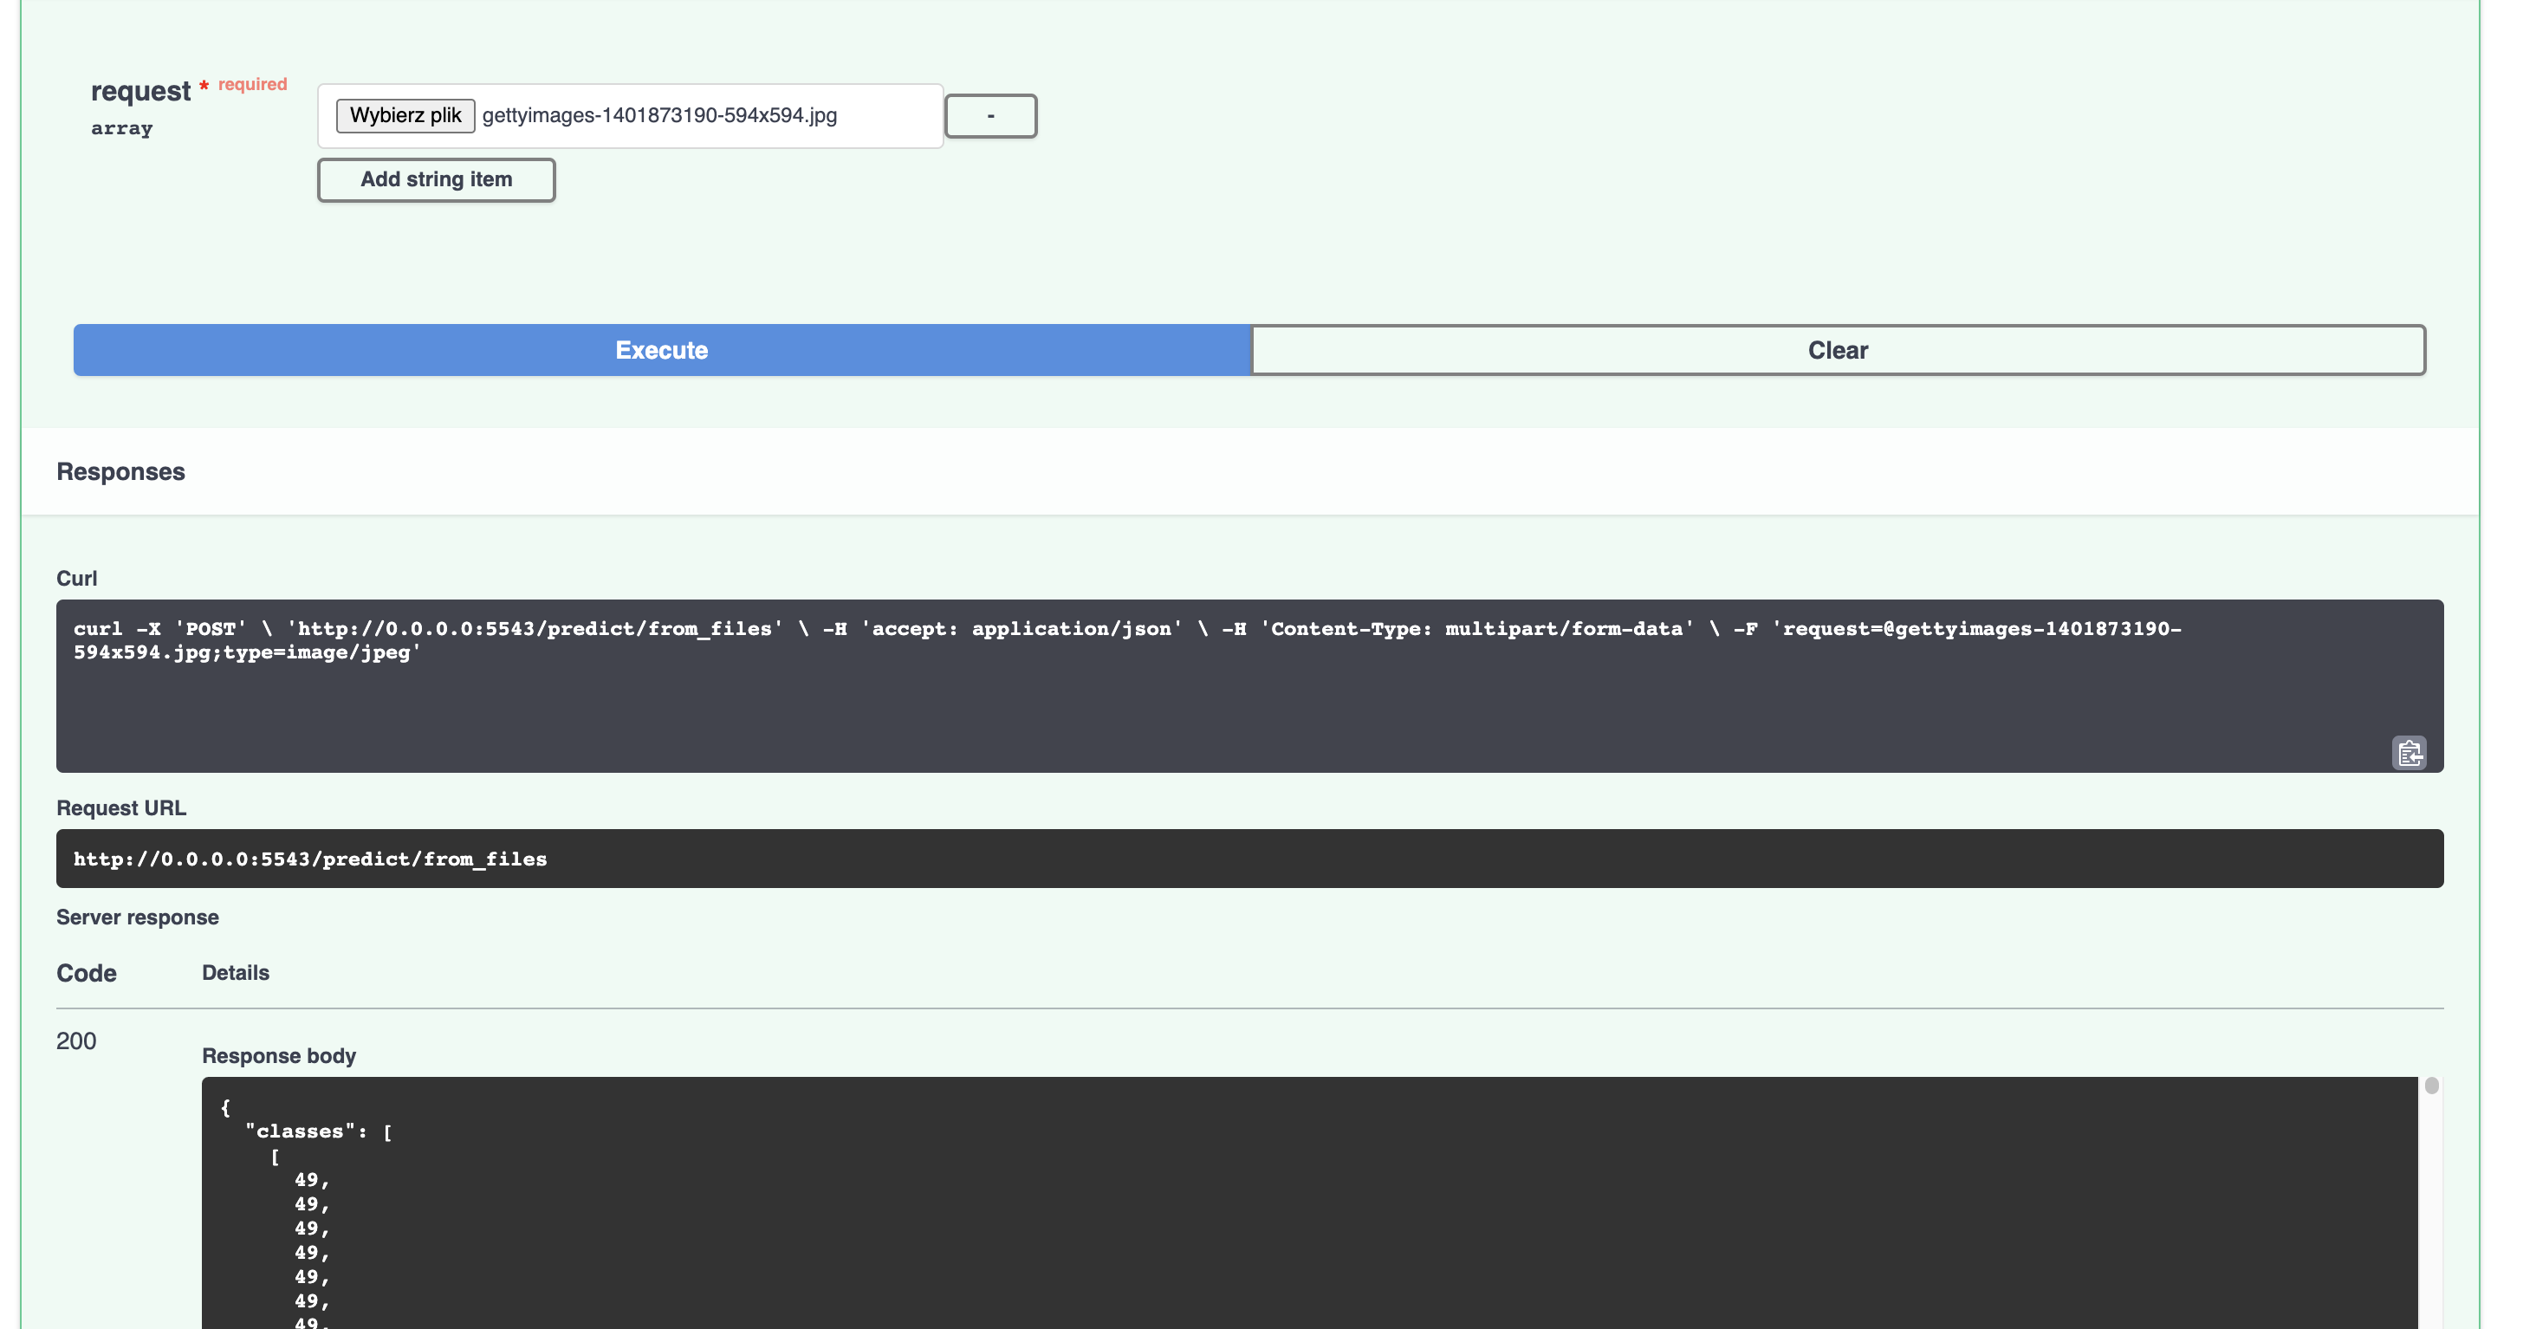Click the Response body label
Screen dimensions: 2523x1329
pyautogui.click(x=278, y=1056)
